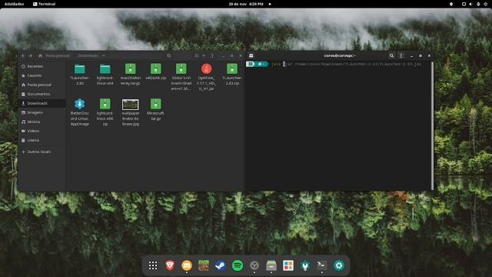Open the Terminal icon in the dock

(x=321, y=265)
